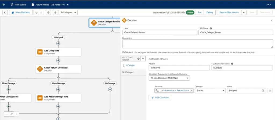The width and height of the screenshot is (275, 120).
Task: Click the MinorDamage path label
Action: pyautogui.click(x=8, y=83)
